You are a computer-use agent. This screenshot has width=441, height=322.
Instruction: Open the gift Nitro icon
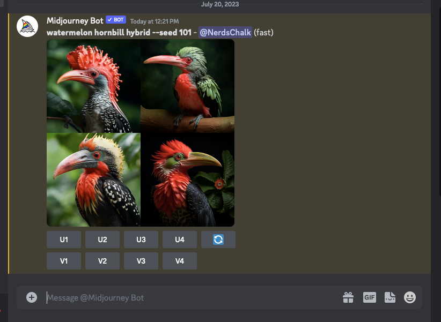[x=348, y=297]
